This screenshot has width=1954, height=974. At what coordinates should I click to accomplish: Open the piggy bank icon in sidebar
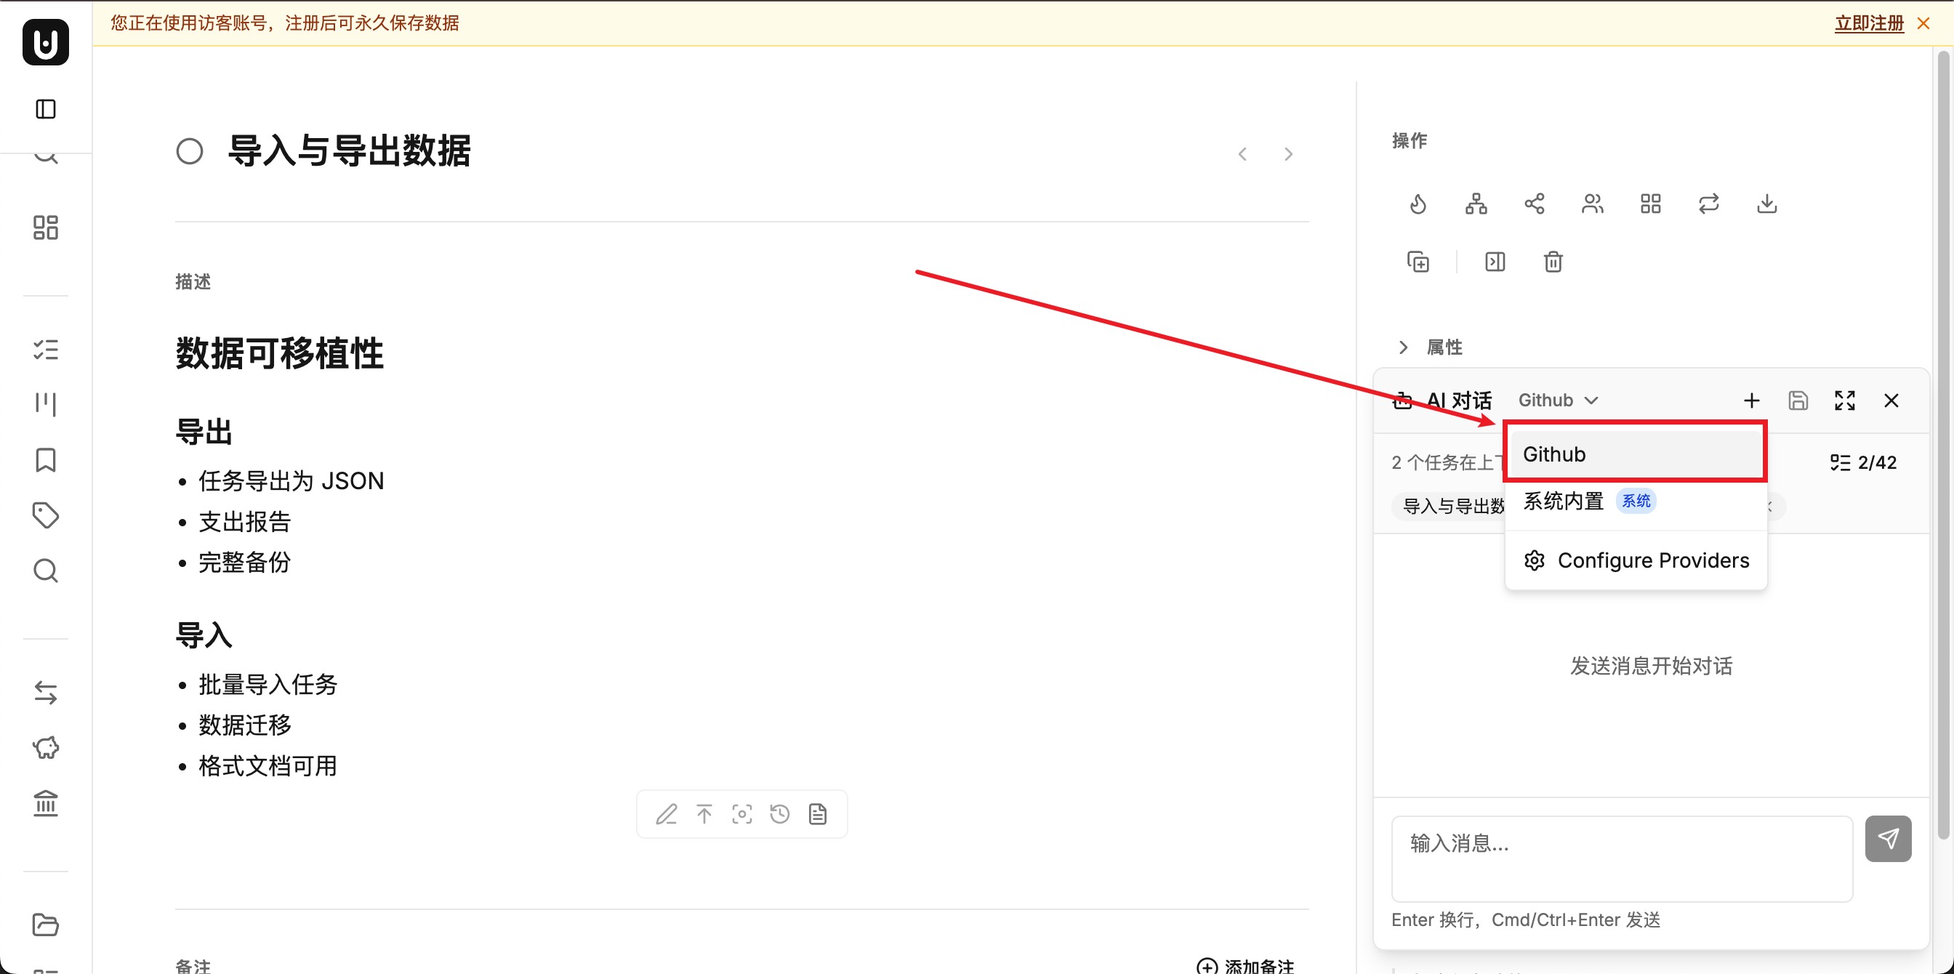(x=46, y=748)
